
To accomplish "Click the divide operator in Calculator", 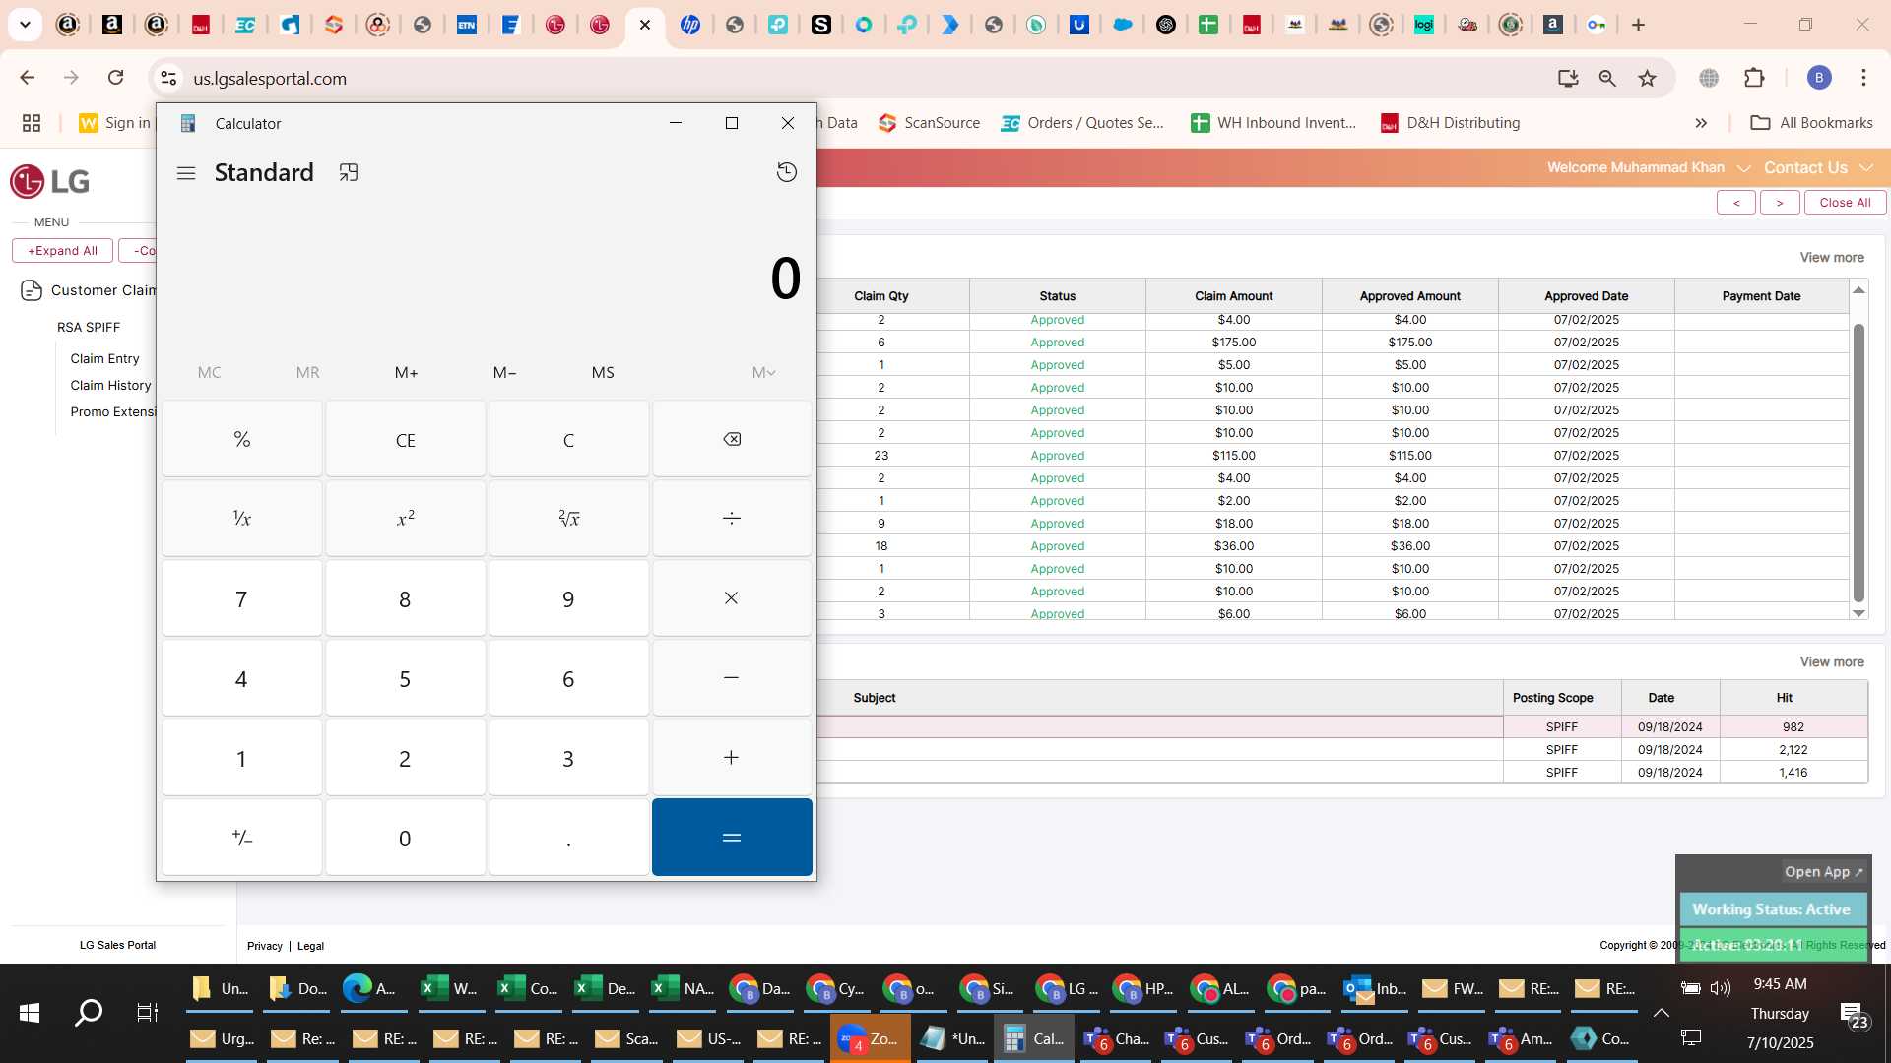I will (732, 519).
